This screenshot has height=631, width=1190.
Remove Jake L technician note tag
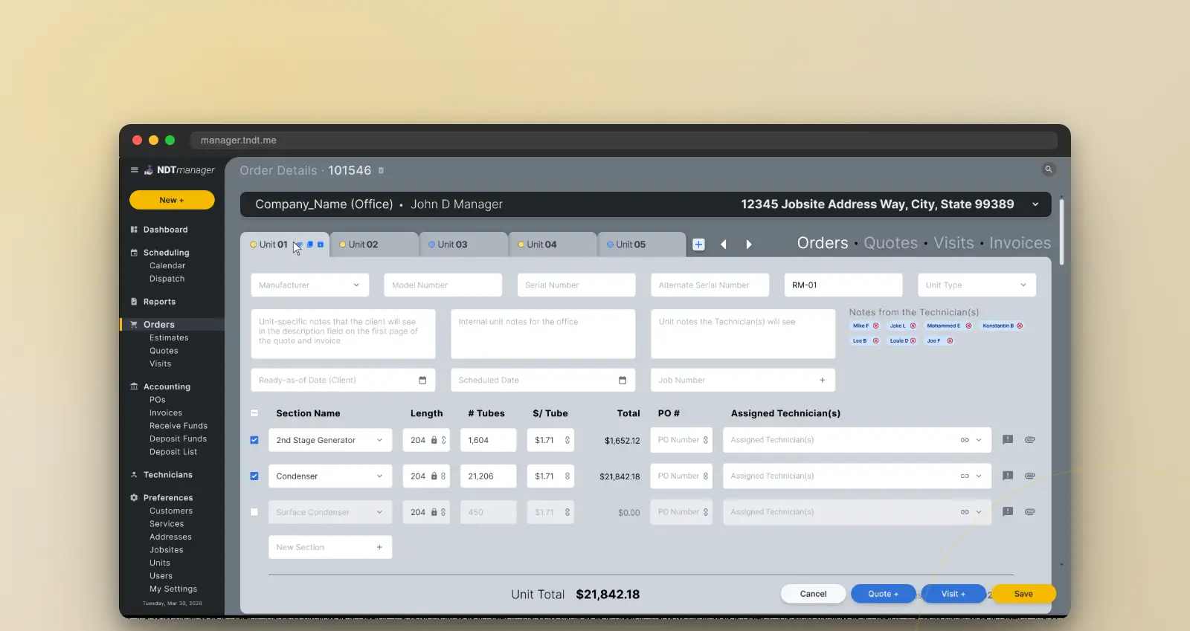click(x=913, y=326)
